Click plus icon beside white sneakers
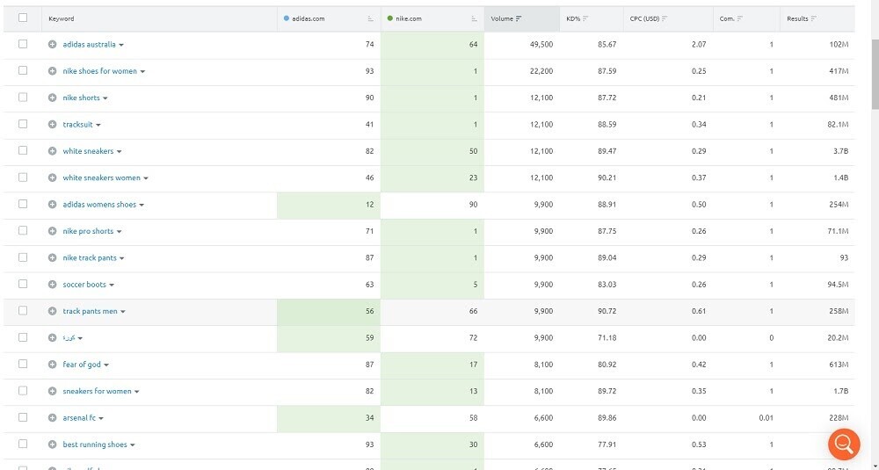The height and width of the screenshot is (470, 879). pyautogui.click(x=52, y=151)
